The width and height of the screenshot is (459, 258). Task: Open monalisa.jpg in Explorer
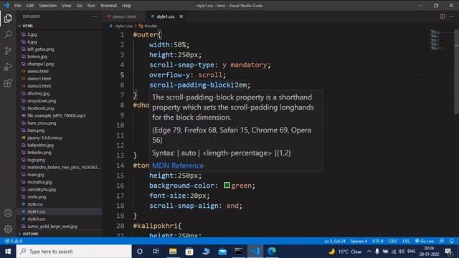pos(39,182)
